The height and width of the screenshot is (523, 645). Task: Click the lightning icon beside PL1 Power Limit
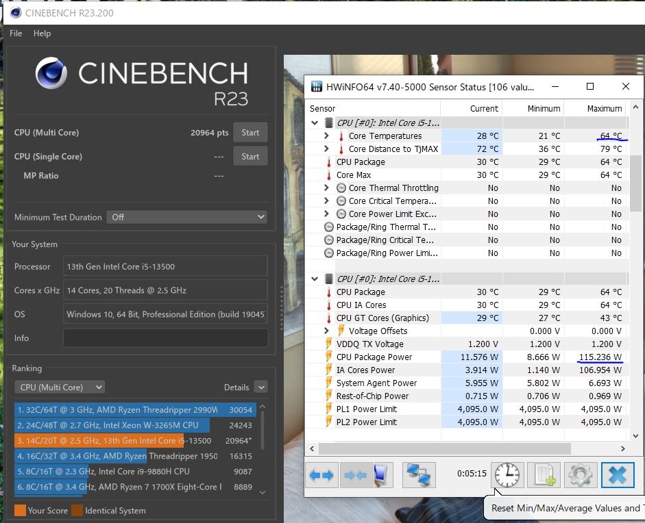(329, 409)
